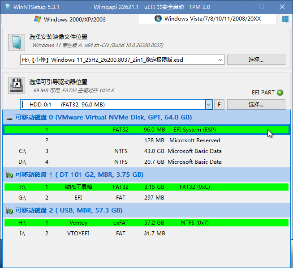293x268 pixels.
Task: Click the F format button
Action: coord(219,105)
